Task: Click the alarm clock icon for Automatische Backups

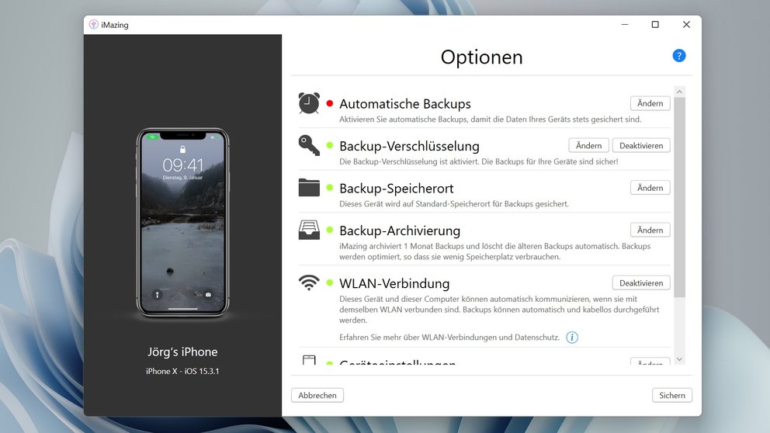Action: 309,103
